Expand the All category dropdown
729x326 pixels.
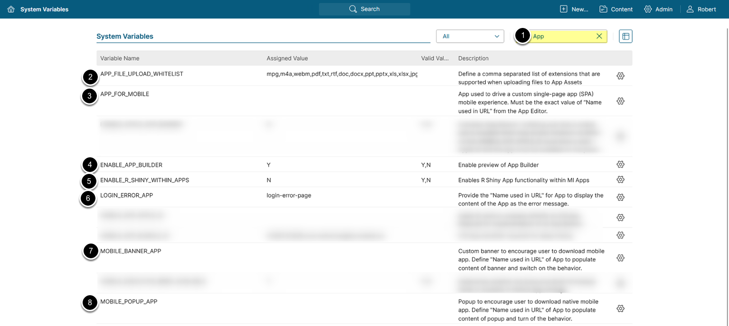tap(470, 36)
